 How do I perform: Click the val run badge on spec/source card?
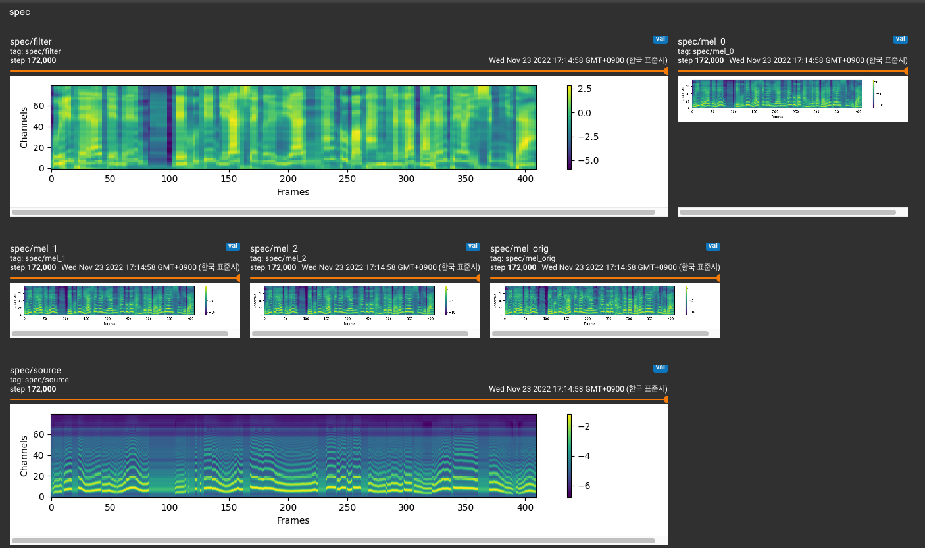pyautogui.click(x=661, y=367)
